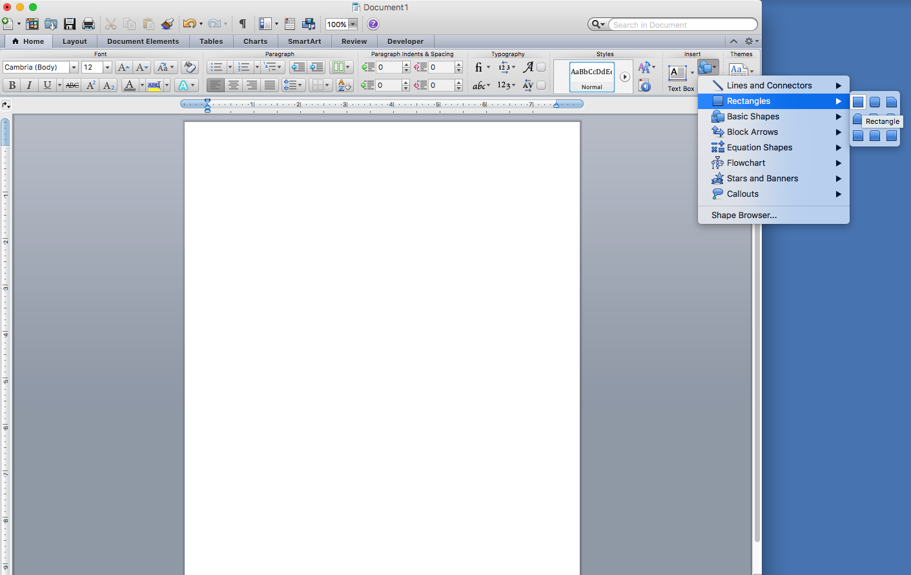Click the Format Painter brush icon
The height and width of the screenshot is (575, 911).
pyautogui.click(x=167, y=25)
